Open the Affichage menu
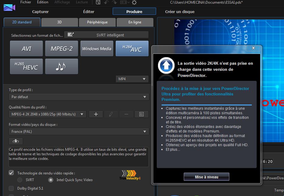Screen dimensions: 284x196 62,2
